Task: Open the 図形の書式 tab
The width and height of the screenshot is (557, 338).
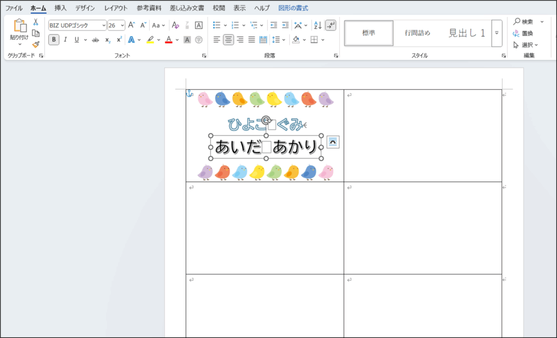Action: coord(293,8)
